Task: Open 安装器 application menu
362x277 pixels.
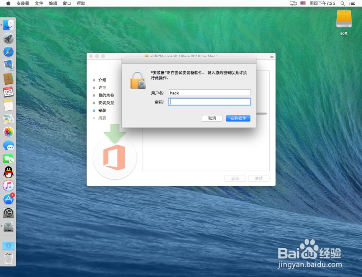Action: [x=22, y=3]
